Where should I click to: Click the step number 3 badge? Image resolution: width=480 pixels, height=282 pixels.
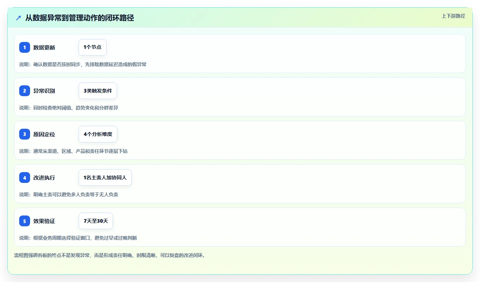pos(25,134)
